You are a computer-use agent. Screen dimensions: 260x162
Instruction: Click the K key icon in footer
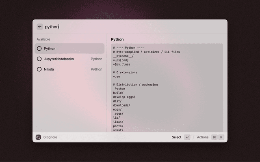221,137
